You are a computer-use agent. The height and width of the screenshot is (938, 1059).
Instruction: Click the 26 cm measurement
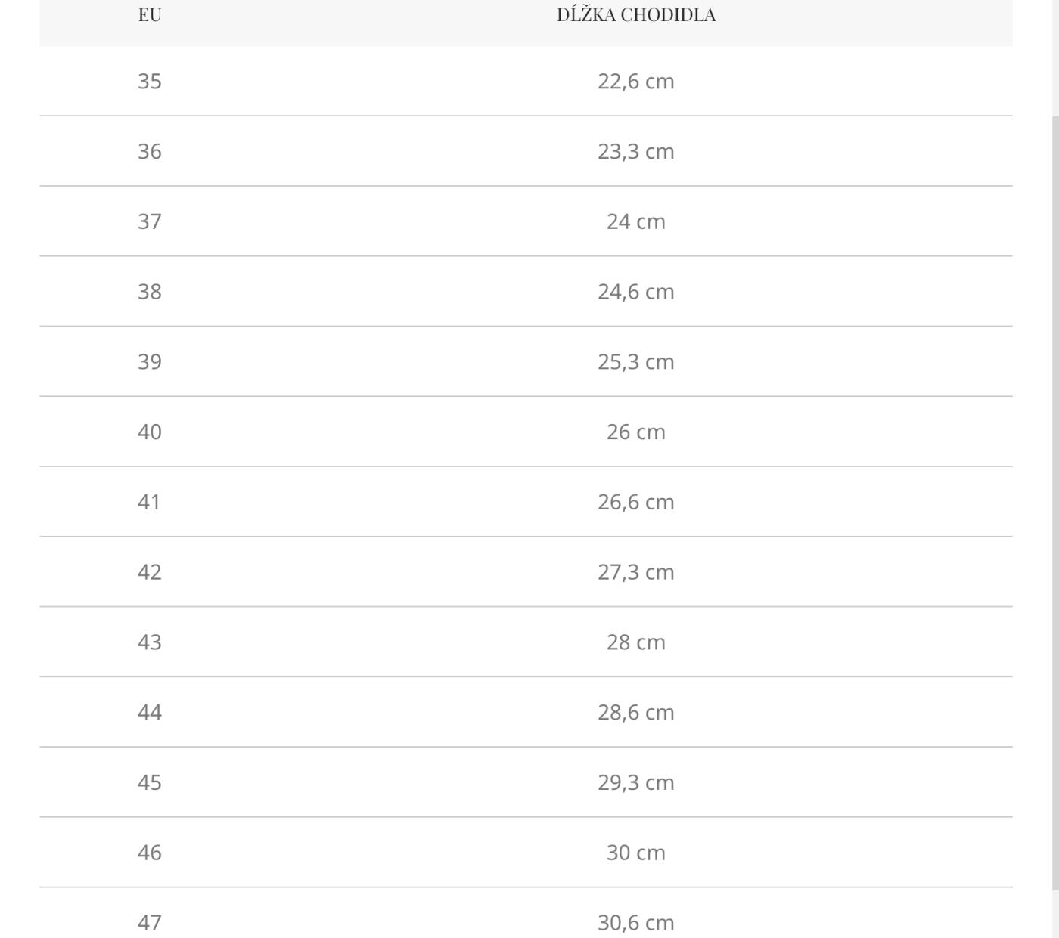pos(636,432)
